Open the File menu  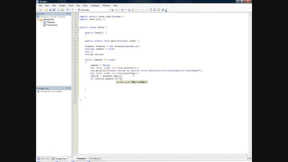tap(40, 5)
